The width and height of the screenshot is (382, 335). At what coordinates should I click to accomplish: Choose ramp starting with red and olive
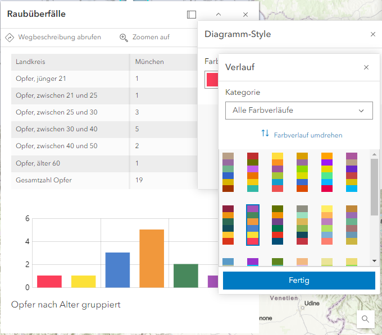253,172
